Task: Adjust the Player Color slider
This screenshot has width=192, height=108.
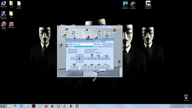Action: [x=83, y=46]
